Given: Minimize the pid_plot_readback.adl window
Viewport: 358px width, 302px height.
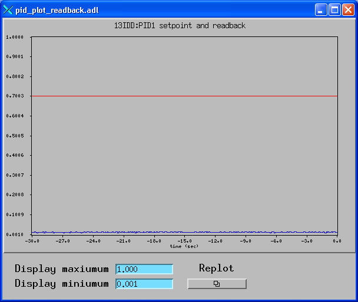Looking at the screenshot, I should coord(321,10).
